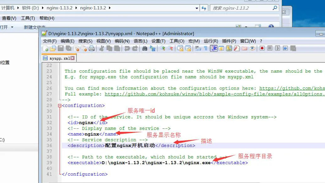The image size is (325, 183).
Task: Create a new file with the New toolbar icon
Action: click(x=46, y=48)
